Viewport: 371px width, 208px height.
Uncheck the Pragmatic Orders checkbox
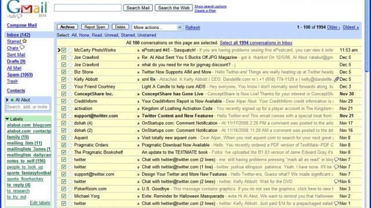(x=64, y=145)
